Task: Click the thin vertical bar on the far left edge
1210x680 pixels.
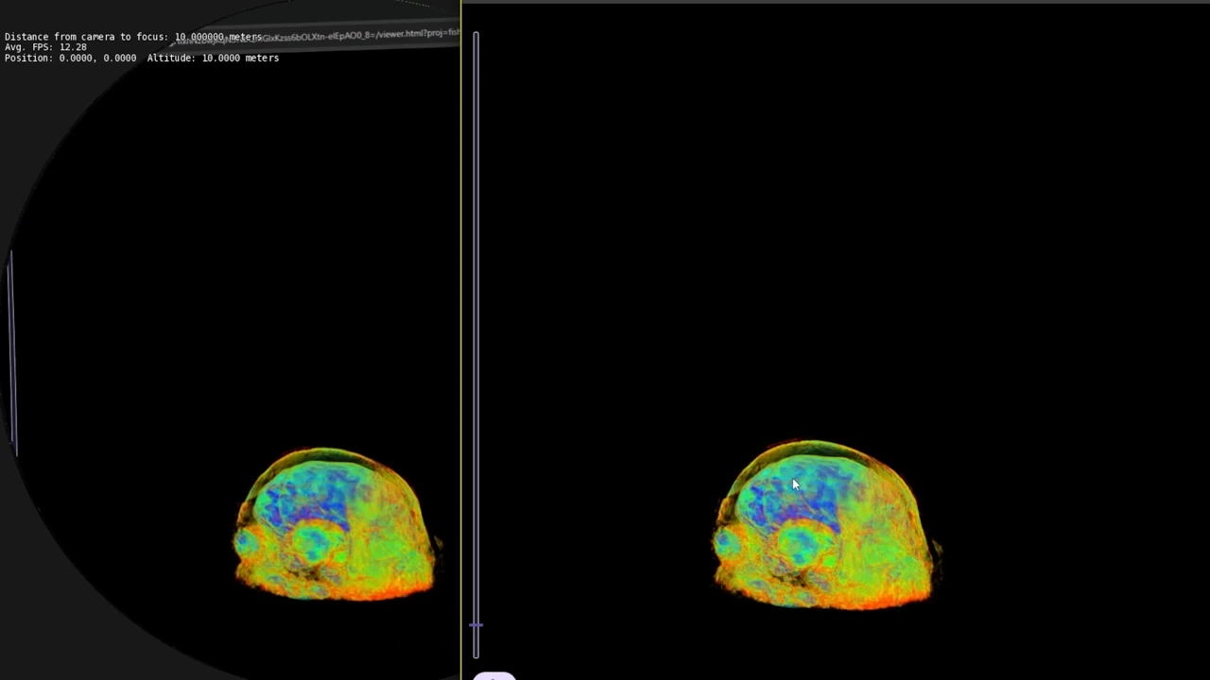Action: tap(12, 351)
